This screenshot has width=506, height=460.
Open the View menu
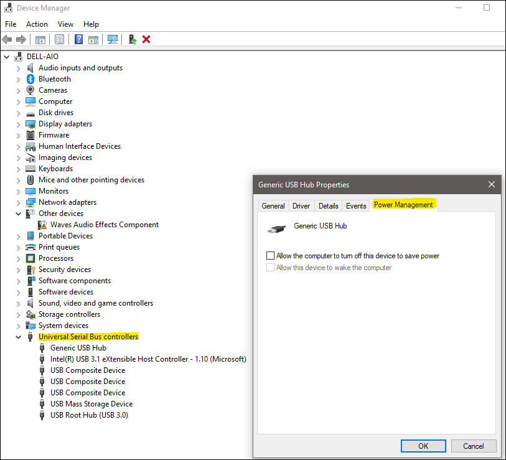[x=65, y=24]
